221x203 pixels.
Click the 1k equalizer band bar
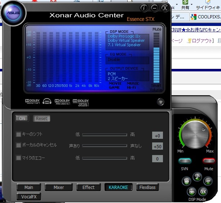pos(71,57)
